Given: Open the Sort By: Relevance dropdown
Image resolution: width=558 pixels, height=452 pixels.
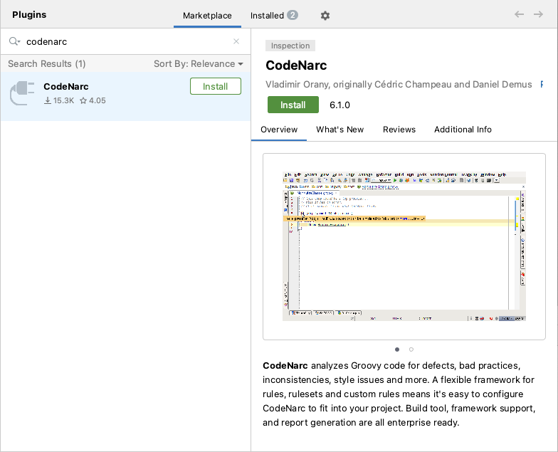Looking at the screenshot, I should point(199,64).
